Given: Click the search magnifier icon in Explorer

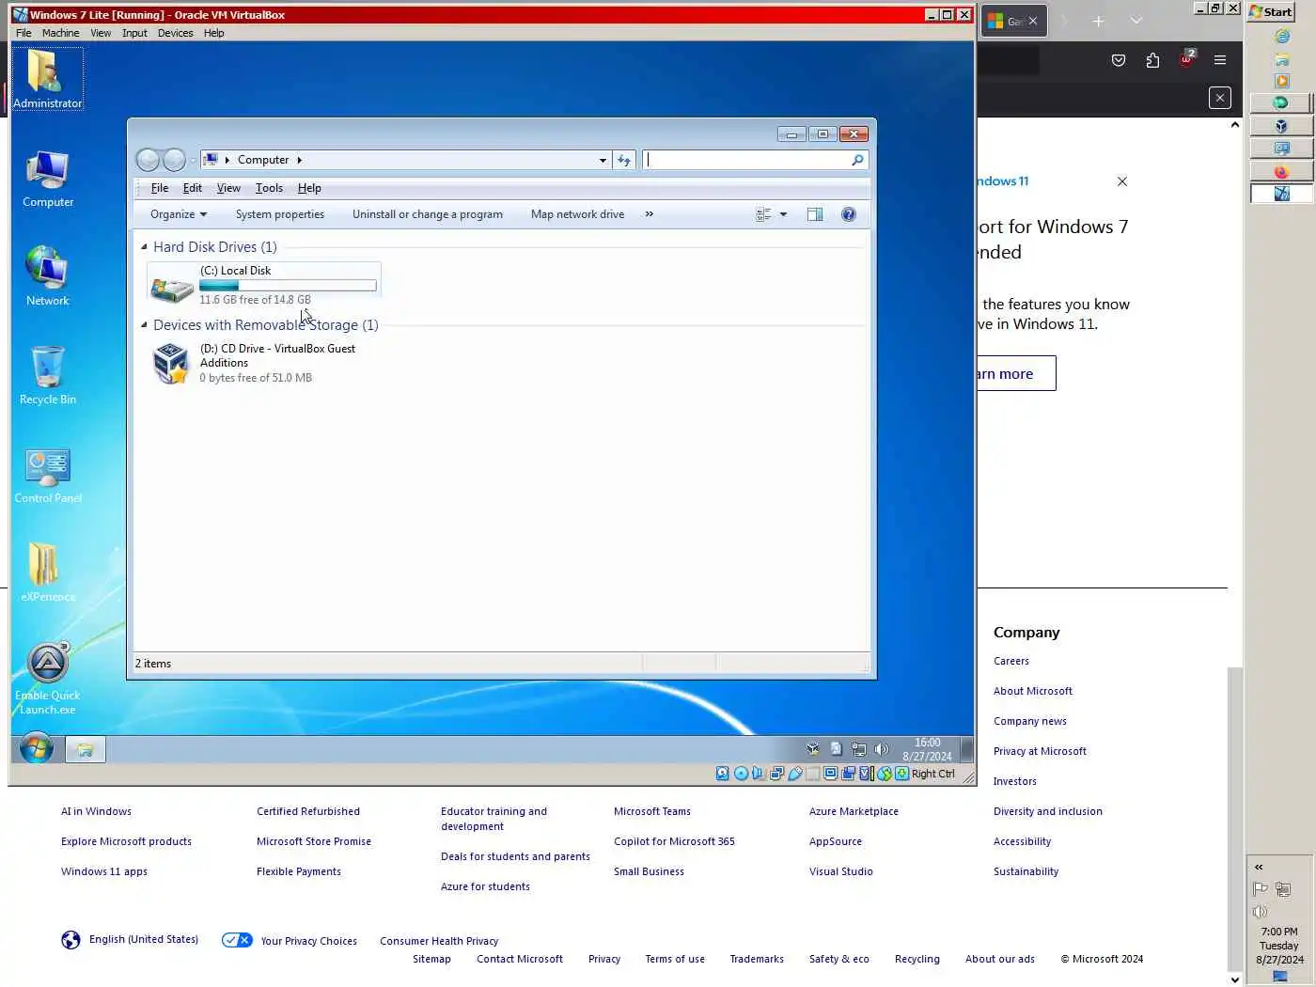Looking at the screenshot, I should click(x=857, y=160).
